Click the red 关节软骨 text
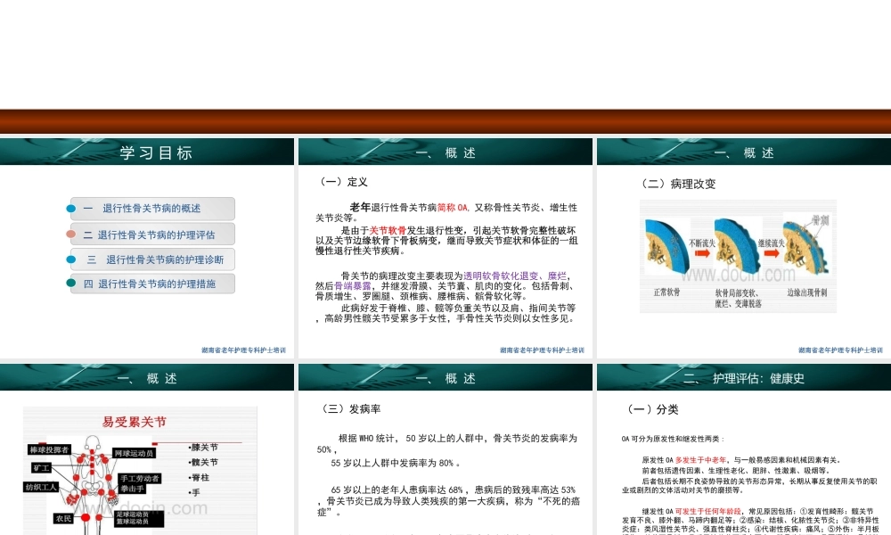Viewport: 891px width, 535px height. point(388,230)
